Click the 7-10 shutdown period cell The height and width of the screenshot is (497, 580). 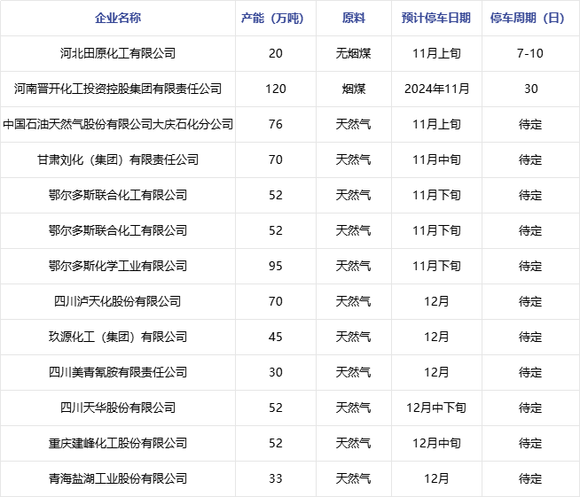(x=530, y=53)
